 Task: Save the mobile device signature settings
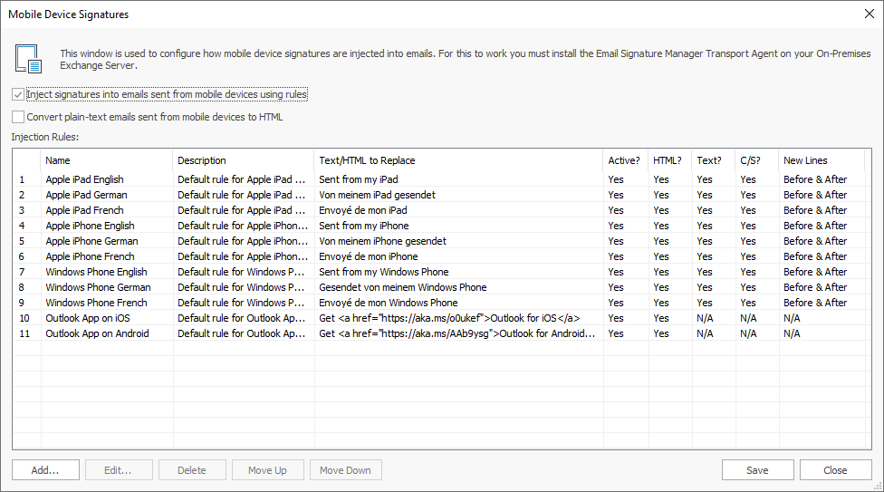pos(758,470)
